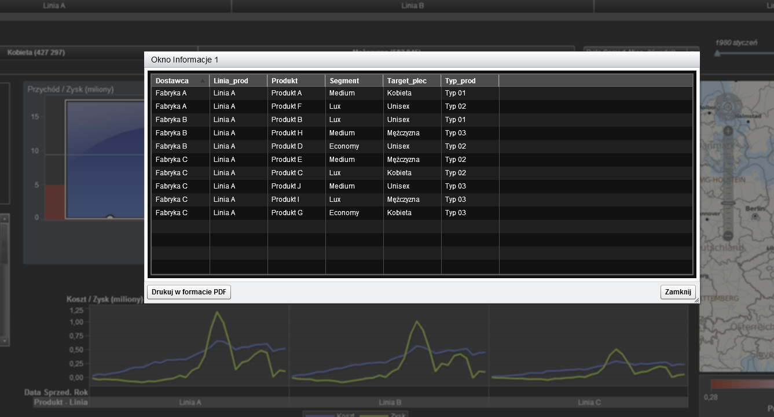This screenshot has height=417, width=774.
Task: Click the Lux cell in the Produkt F row
Action: click(354, 106)
